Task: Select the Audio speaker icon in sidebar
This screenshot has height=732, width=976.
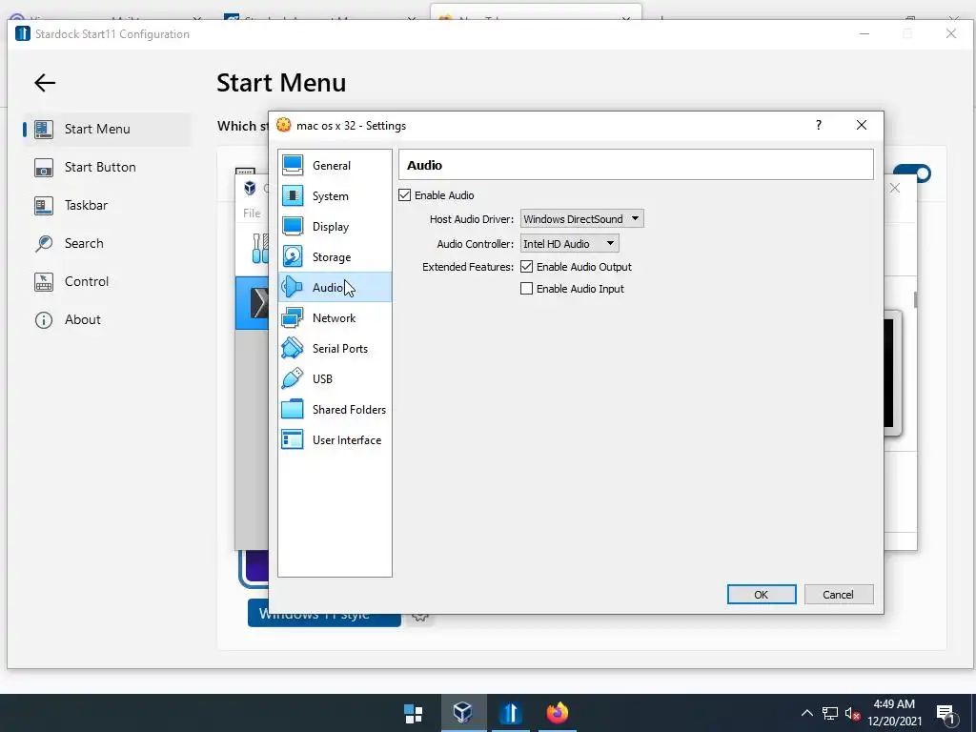Action: click(x=293, y=288)
